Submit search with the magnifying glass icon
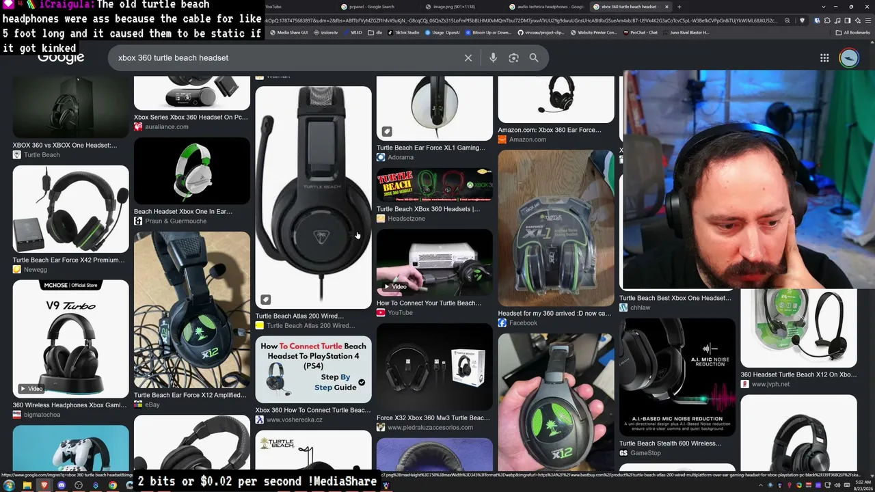This screenshot has height=492, width=875. point(534,58)
